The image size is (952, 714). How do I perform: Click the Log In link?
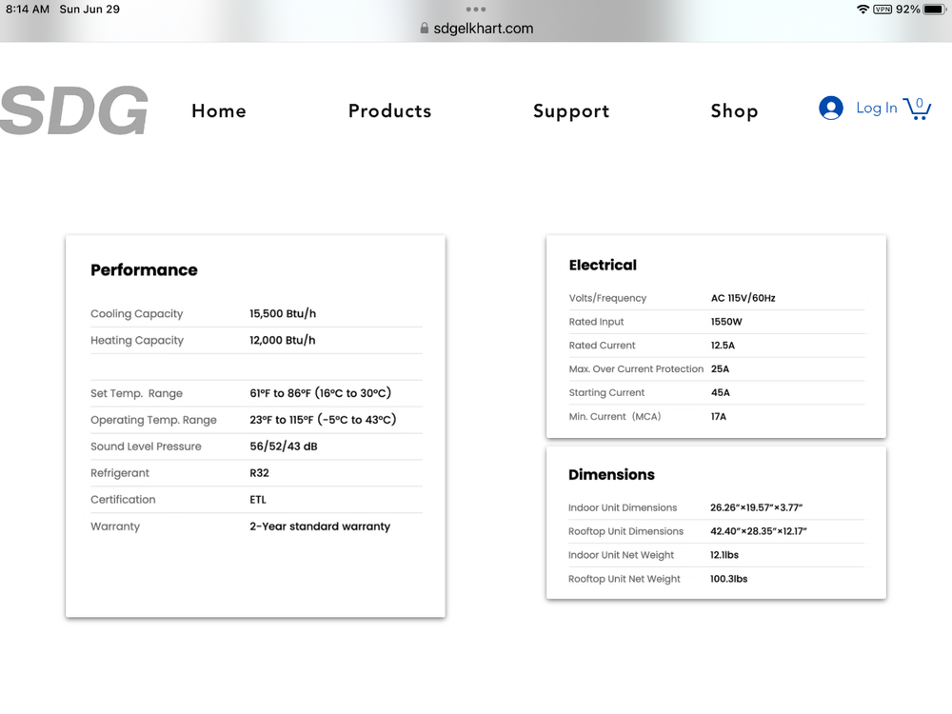876,108
